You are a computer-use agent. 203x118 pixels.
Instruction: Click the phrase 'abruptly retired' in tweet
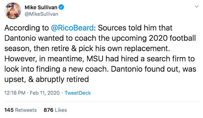(x=62, y=79)
